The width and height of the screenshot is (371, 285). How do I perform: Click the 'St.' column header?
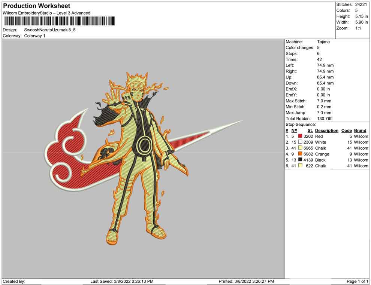point(310,130)
